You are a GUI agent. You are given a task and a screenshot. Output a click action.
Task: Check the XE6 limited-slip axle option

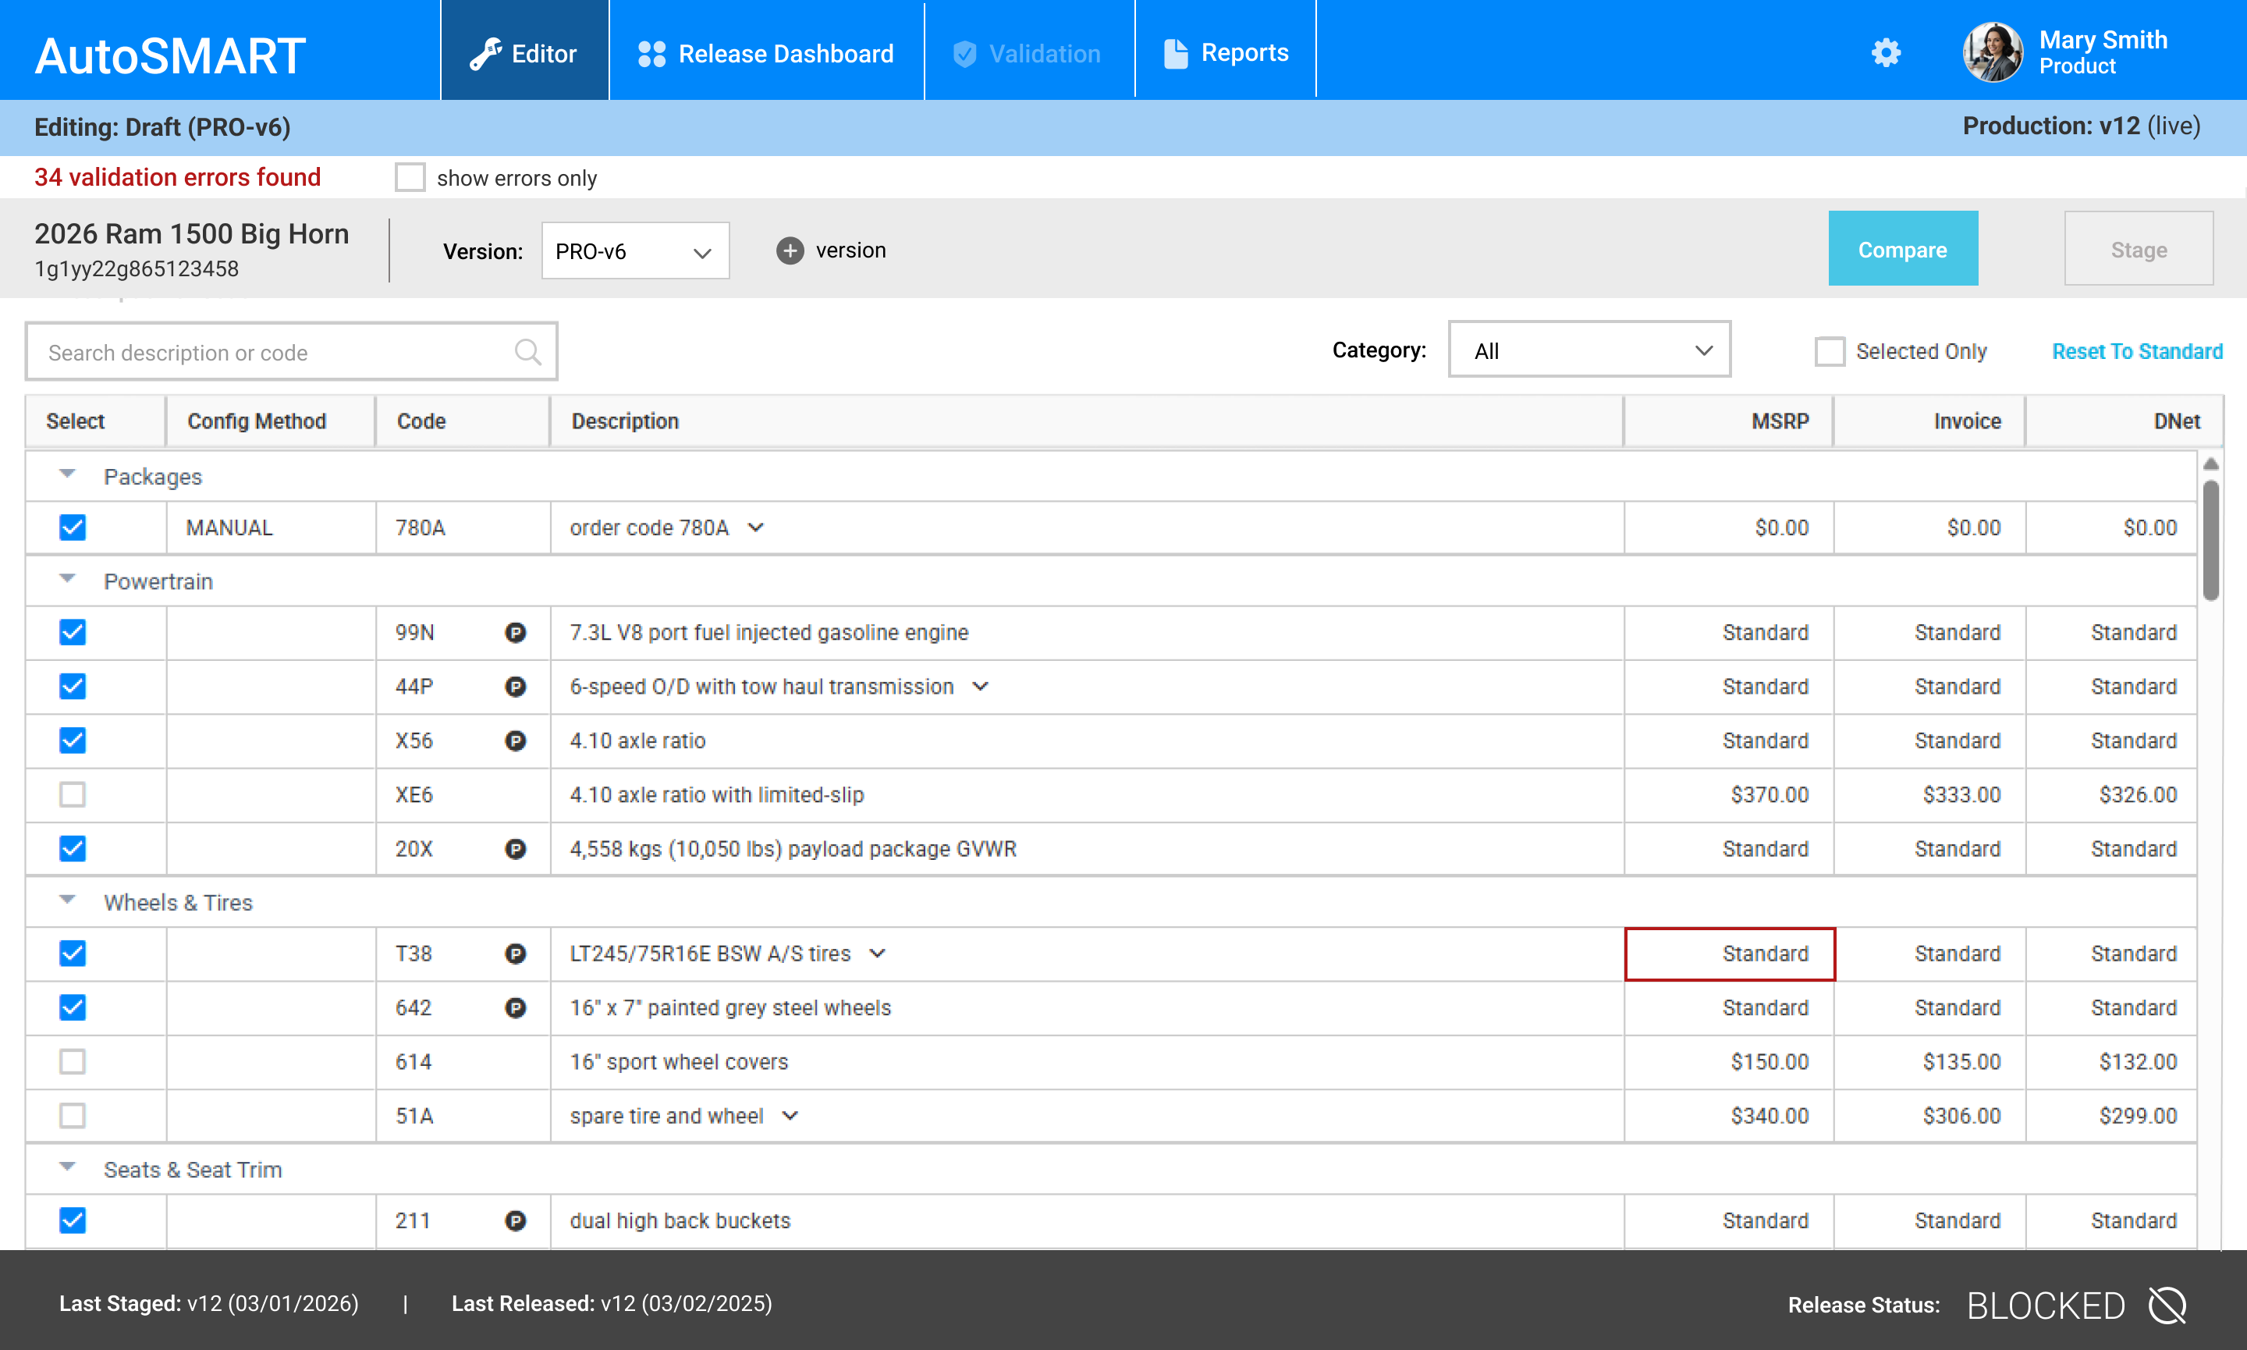tap(73, 794)
